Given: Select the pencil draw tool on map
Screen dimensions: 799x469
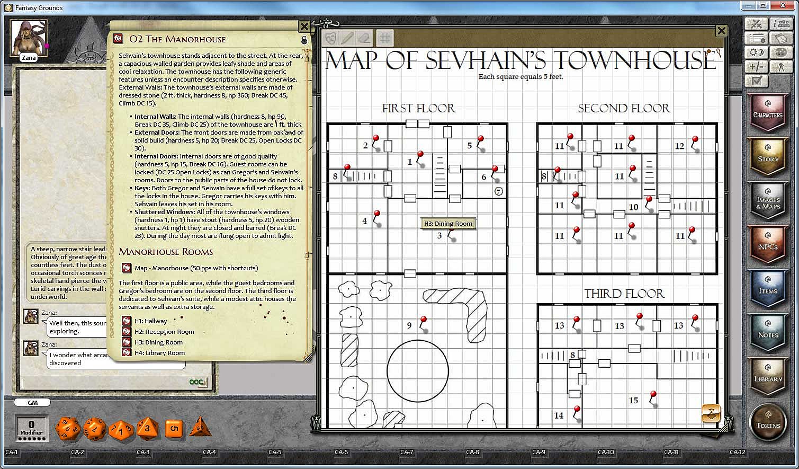Looking at the screenshot, I should pos(348,38).
